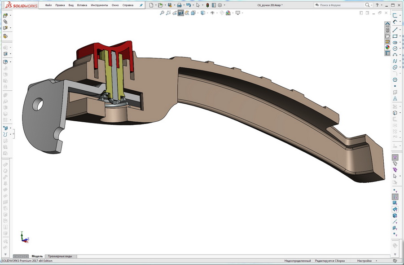Expand the Rectangle tool dropdown arrow

click(401, 35)
